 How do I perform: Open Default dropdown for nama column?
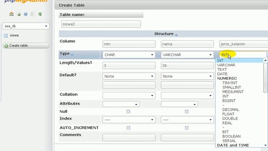pos(187,76)
